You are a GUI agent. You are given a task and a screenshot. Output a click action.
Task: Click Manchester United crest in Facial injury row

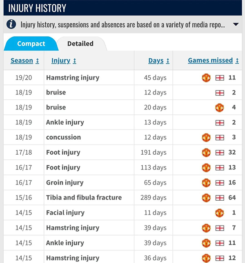tap(220, 213)
